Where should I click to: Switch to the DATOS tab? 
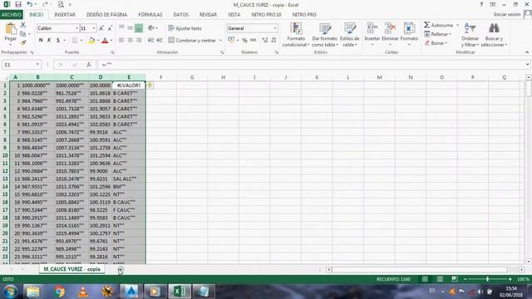181,15
